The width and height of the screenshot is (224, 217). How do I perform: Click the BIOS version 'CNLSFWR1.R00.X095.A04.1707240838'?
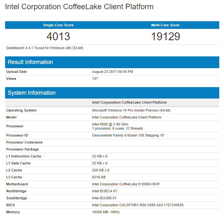tap(151, 205)
